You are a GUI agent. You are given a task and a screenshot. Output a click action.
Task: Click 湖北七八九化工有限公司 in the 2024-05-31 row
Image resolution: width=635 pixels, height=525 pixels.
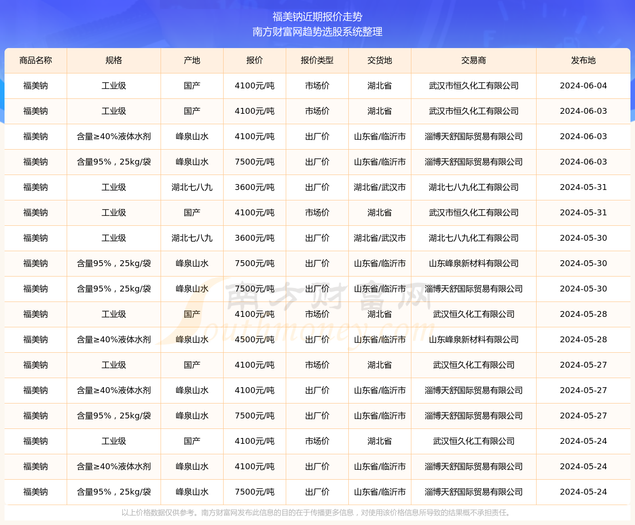click(x=474, y=187)
